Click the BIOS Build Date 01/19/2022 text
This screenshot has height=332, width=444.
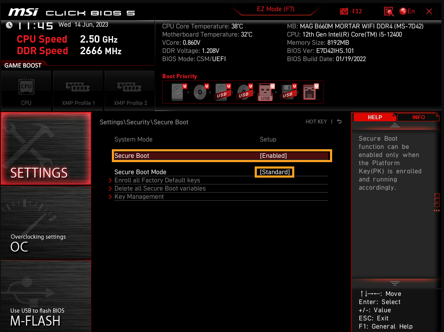tap(326, 59)
